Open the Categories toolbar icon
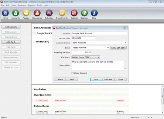The image size is (164, 119). [37, 13]
